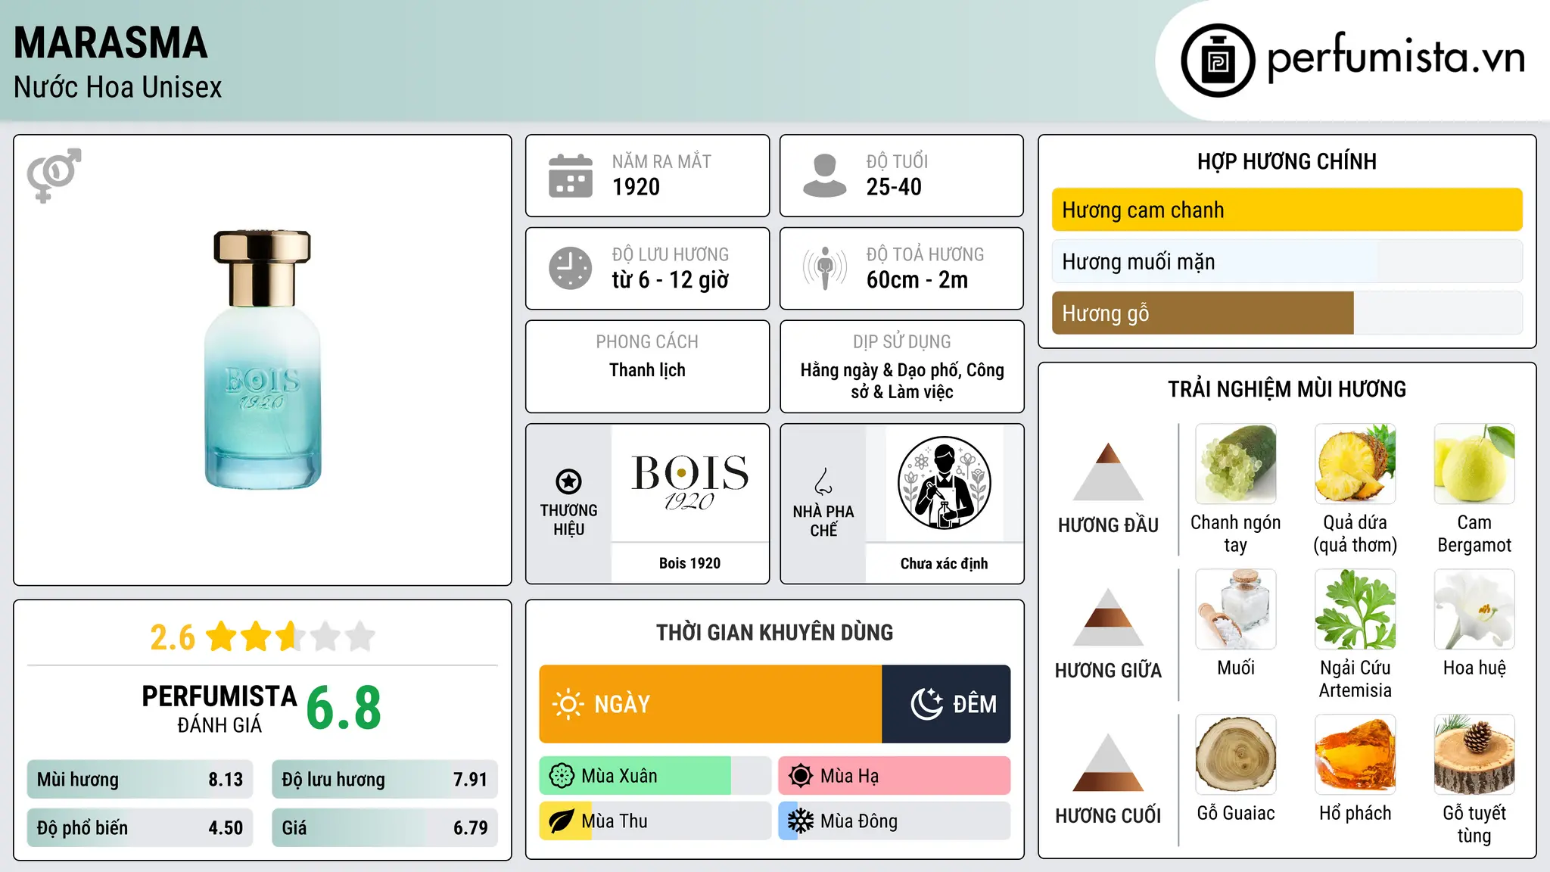
Task: Click the perfumer illustration in the round badge
Action: click(944, 483)
